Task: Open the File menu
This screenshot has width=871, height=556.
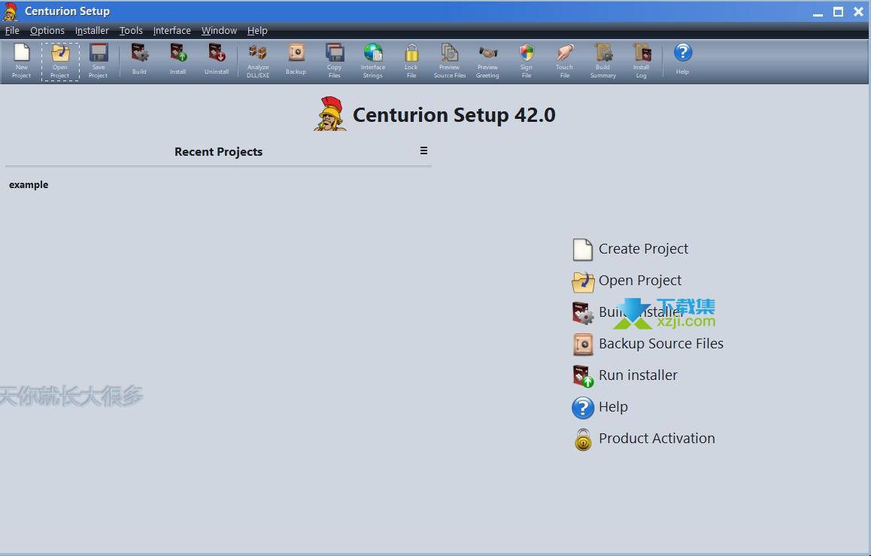Action: tap(12, 31)
